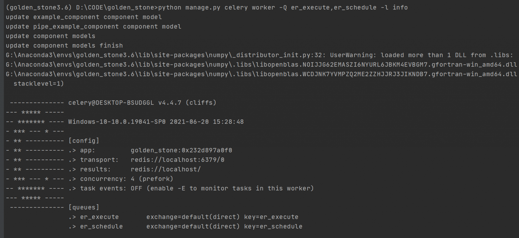Click the redis://localhost:6379/0 transport URL

pyautogui.click(x=177, y=160)
